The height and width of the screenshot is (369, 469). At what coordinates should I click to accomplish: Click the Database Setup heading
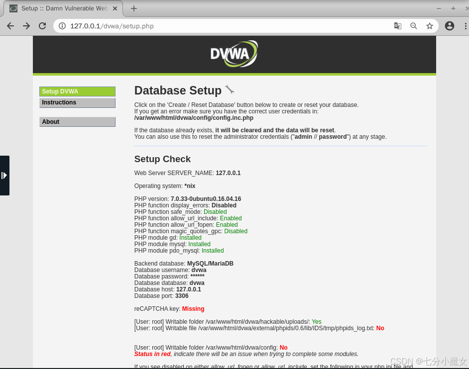178,91
